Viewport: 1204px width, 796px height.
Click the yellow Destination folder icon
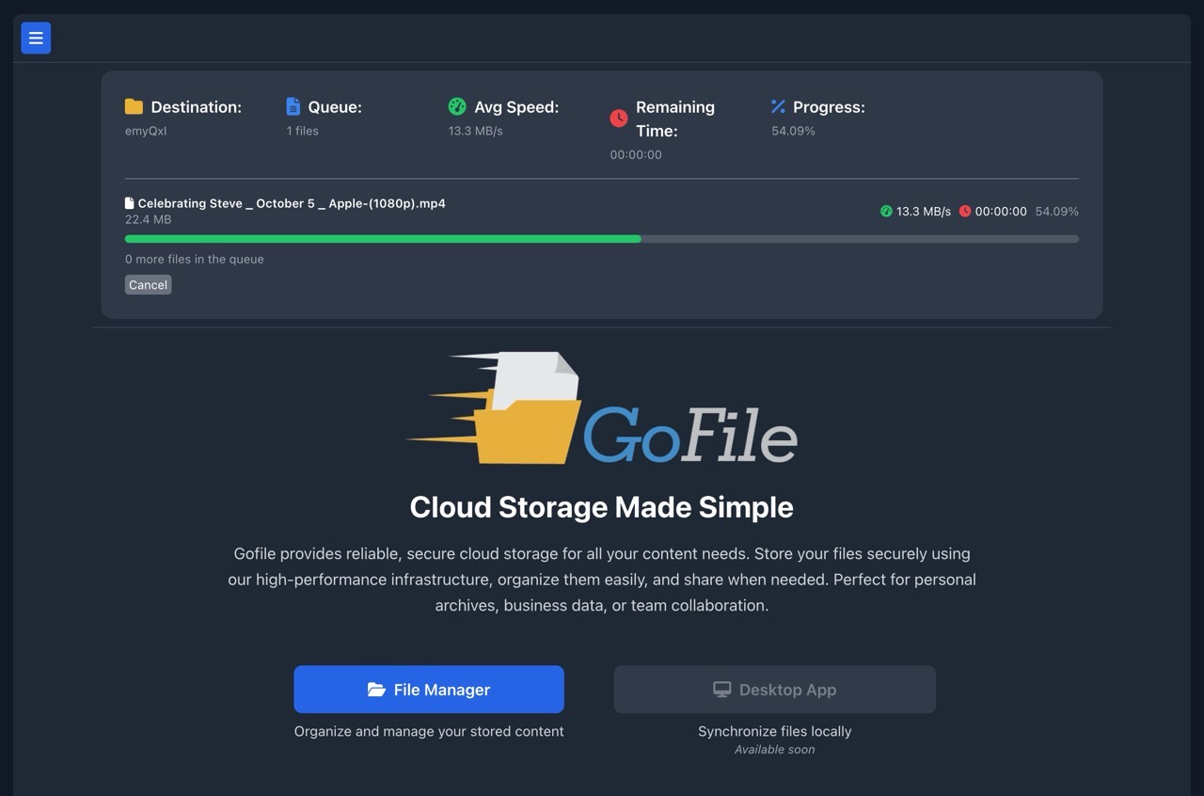(132, 106)
